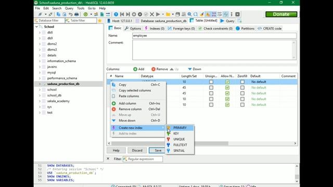Click the Name field containing employee

214,36
